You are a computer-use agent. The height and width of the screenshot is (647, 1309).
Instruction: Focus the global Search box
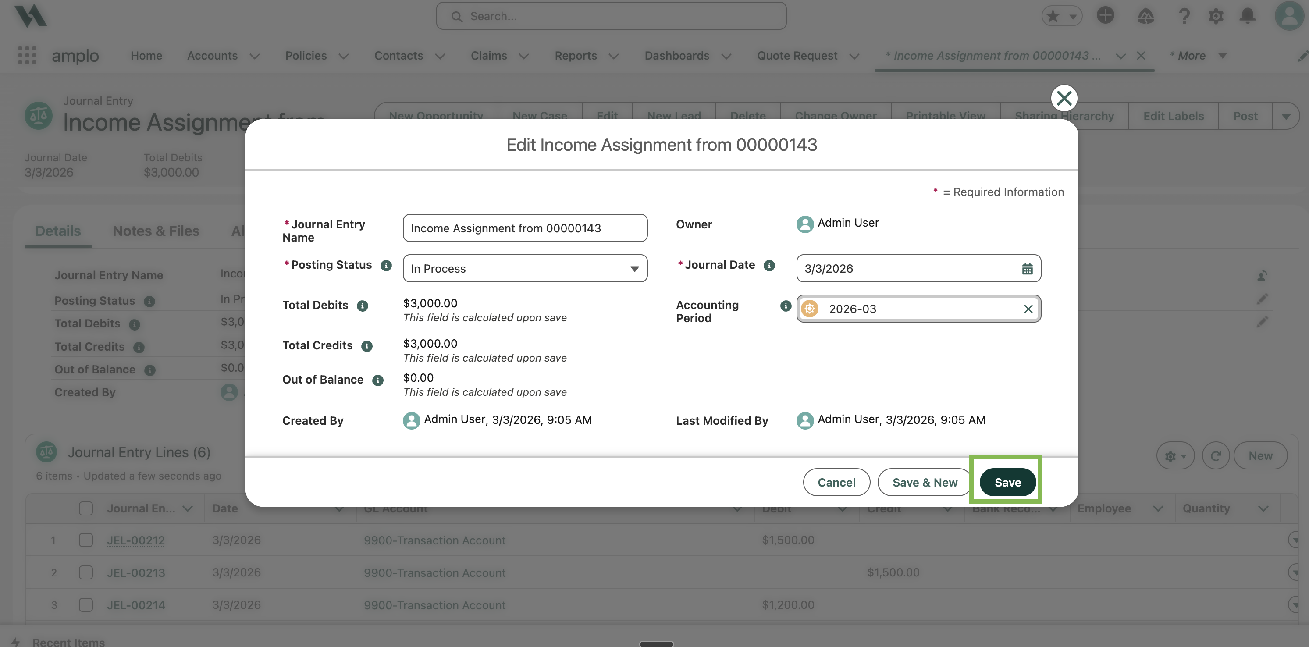[x=611, y=16]
